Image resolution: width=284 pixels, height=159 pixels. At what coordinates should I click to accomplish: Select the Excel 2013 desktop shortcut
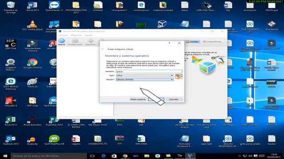tap(11, 121)
